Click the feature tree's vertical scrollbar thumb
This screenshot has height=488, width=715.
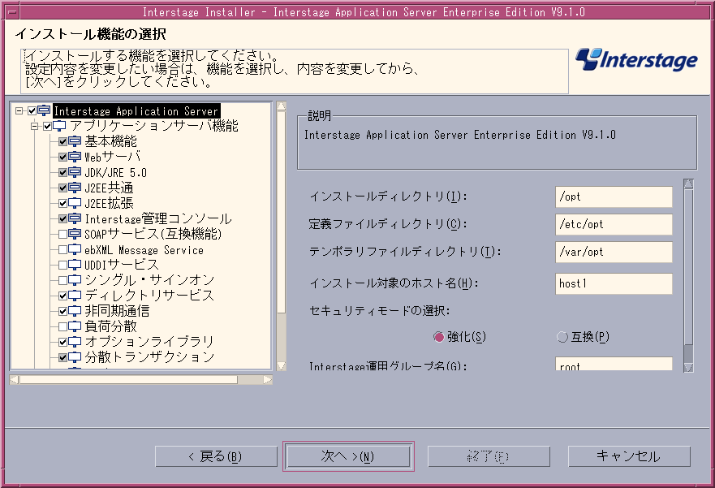282,213
